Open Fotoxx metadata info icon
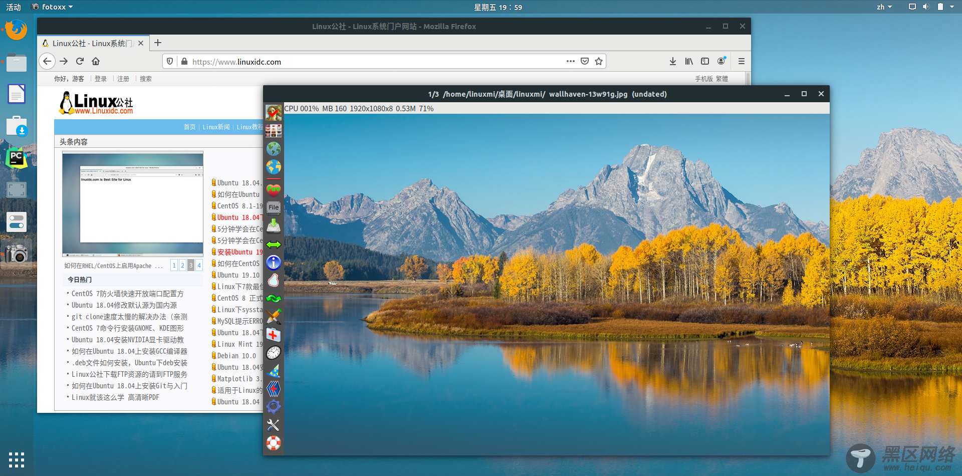 [x=274, y=263]
